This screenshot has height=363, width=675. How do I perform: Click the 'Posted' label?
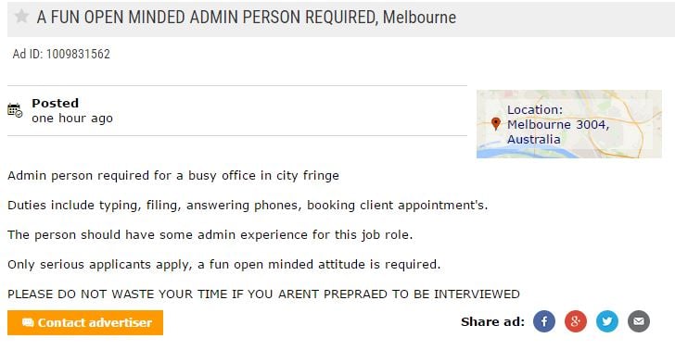[55, 103]
